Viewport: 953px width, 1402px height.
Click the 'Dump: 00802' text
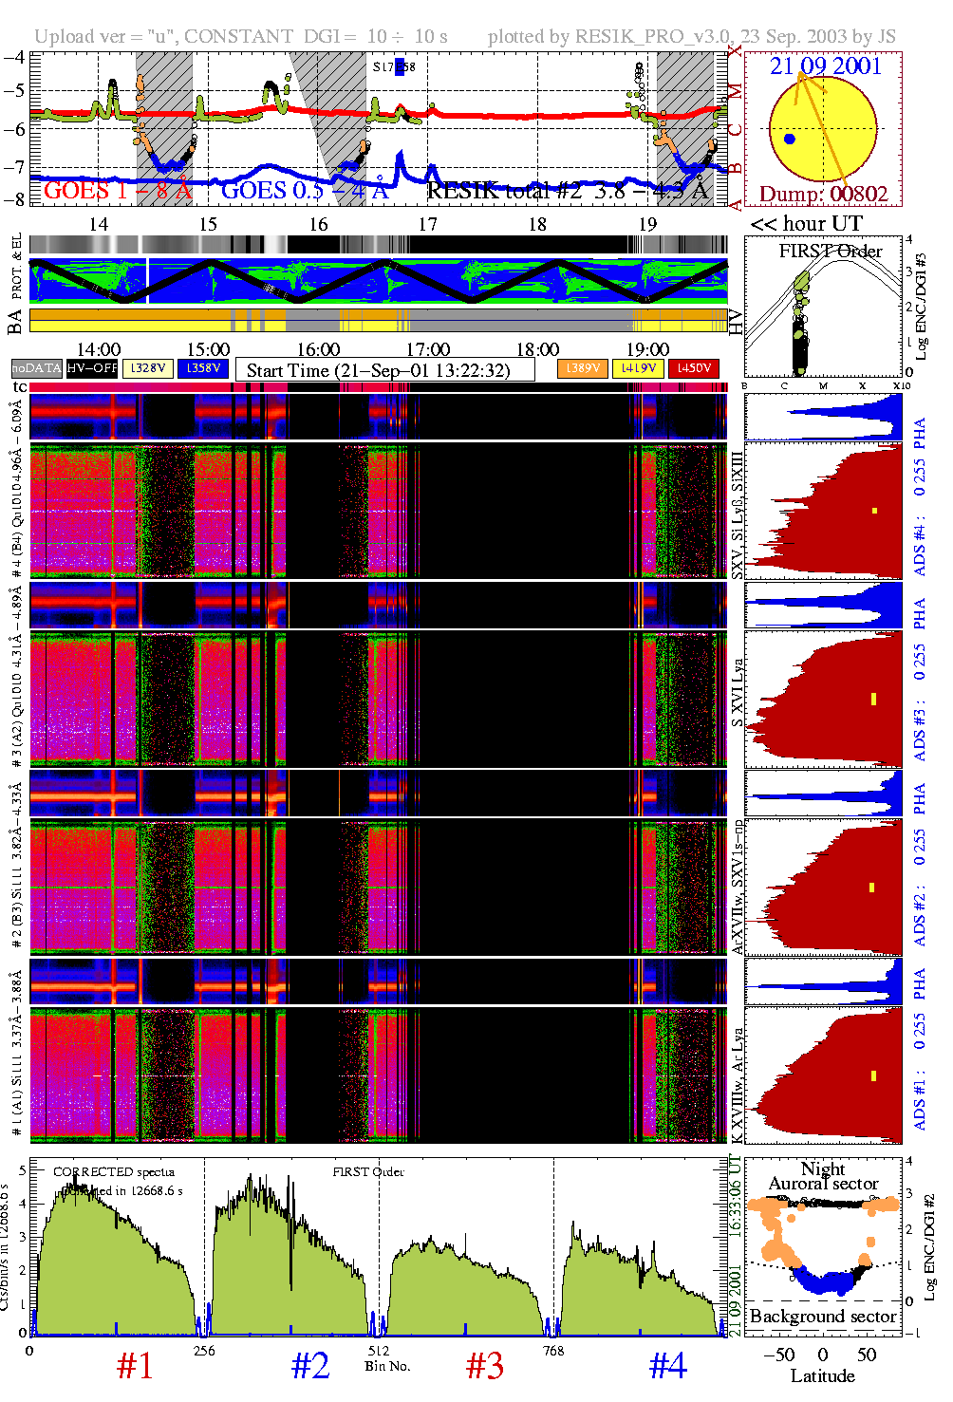823,195
